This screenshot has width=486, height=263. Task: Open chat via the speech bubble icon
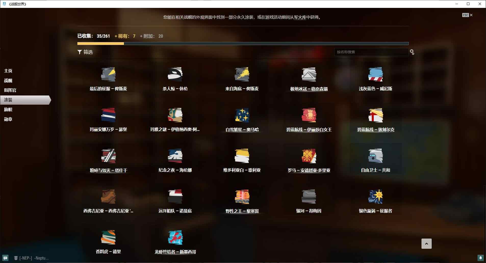point(5,258)
